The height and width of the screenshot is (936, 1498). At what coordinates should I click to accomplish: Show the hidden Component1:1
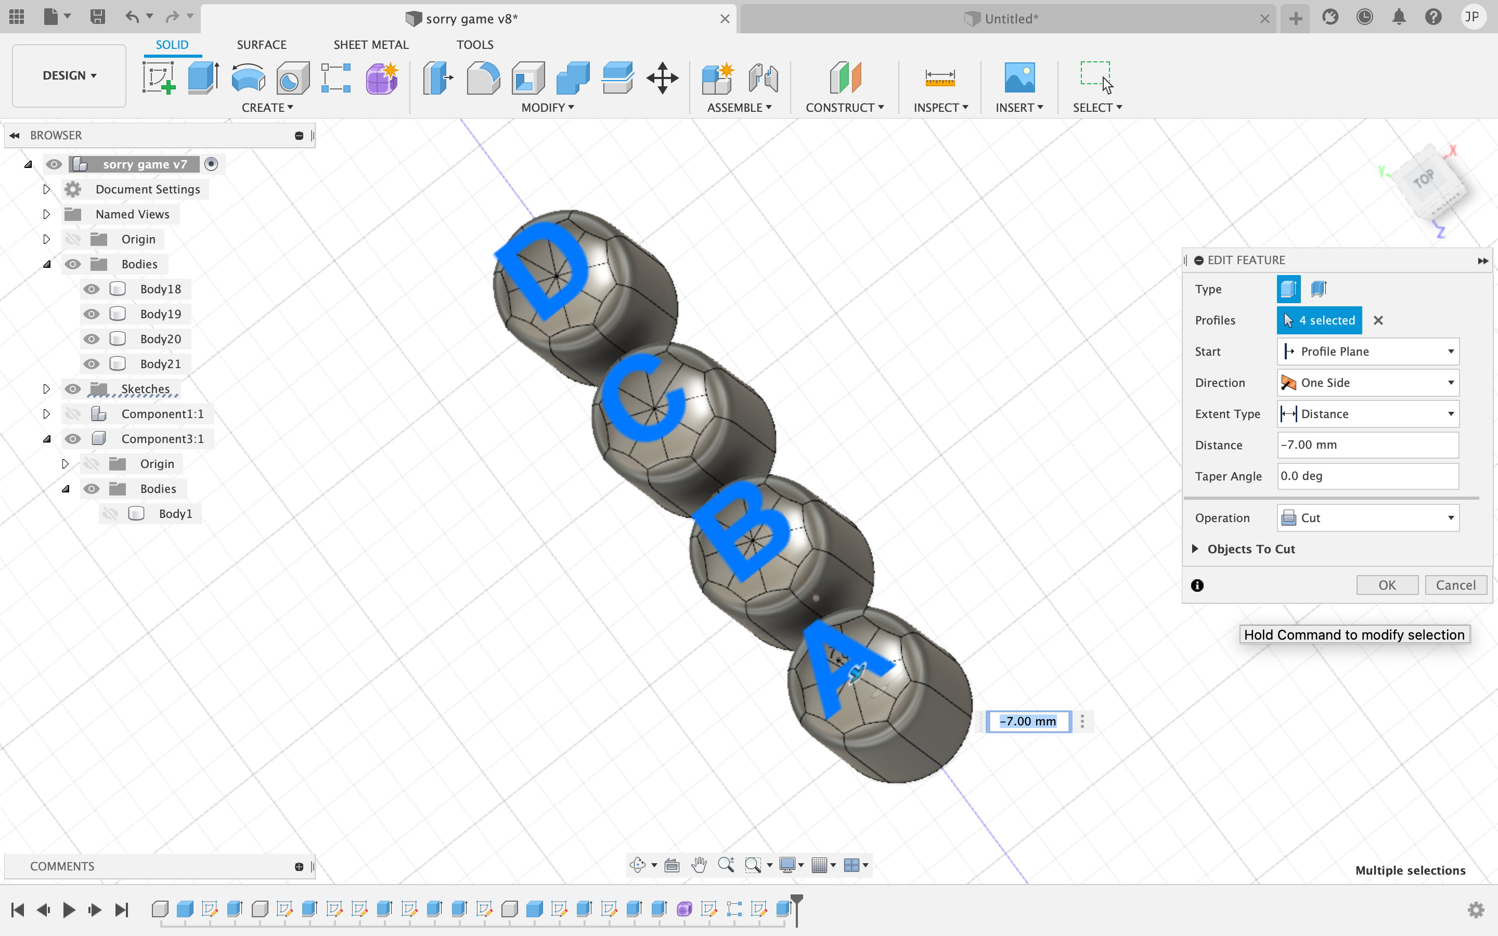coord(72,413)
